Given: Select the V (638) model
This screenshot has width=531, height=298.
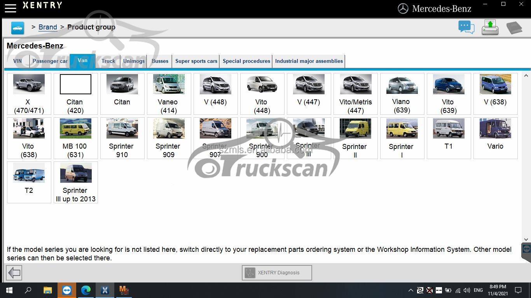Looking at the screenshot, I should click(x=496, y=94).
